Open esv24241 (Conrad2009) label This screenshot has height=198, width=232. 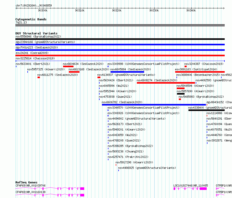click(32, 53)
